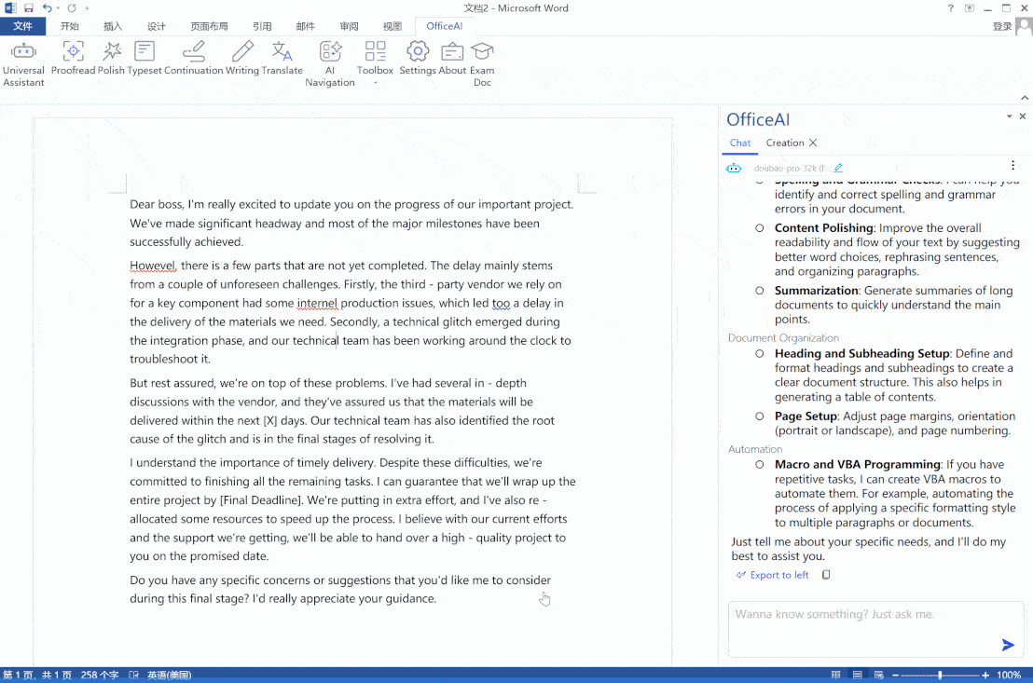Click the copy response icon
The image size is (1033, 683).
pyautogui.click(x=826, y=575)
